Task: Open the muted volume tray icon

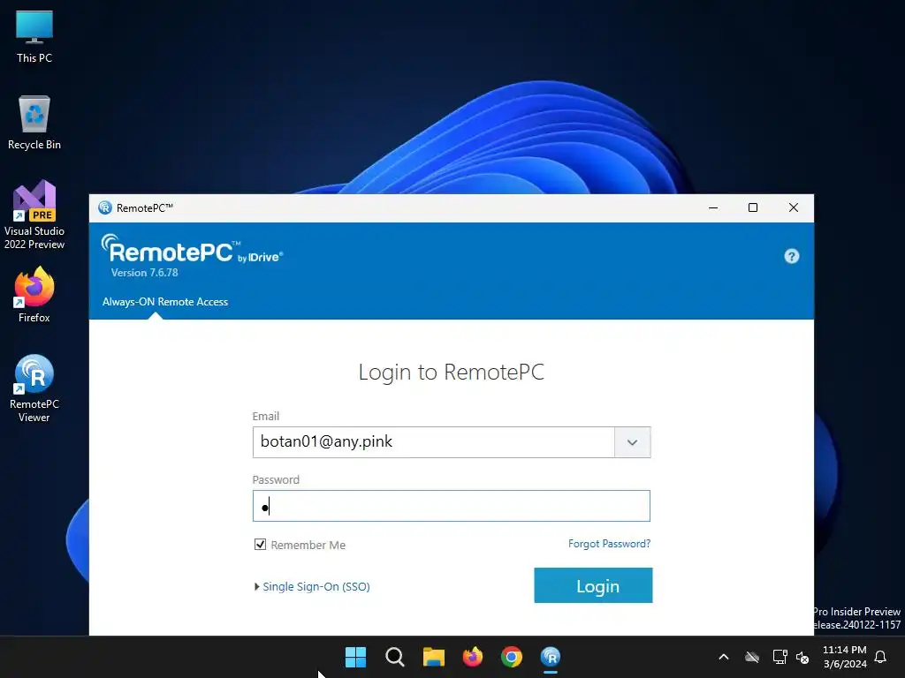Action: pyautogui.click(x=802, y=657)
